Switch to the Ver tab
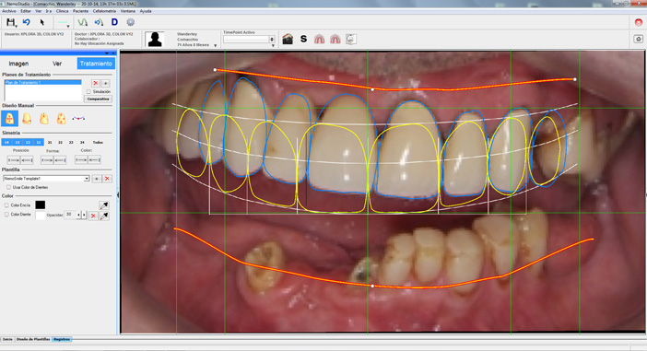647x351 pixels. coord(57,64)
